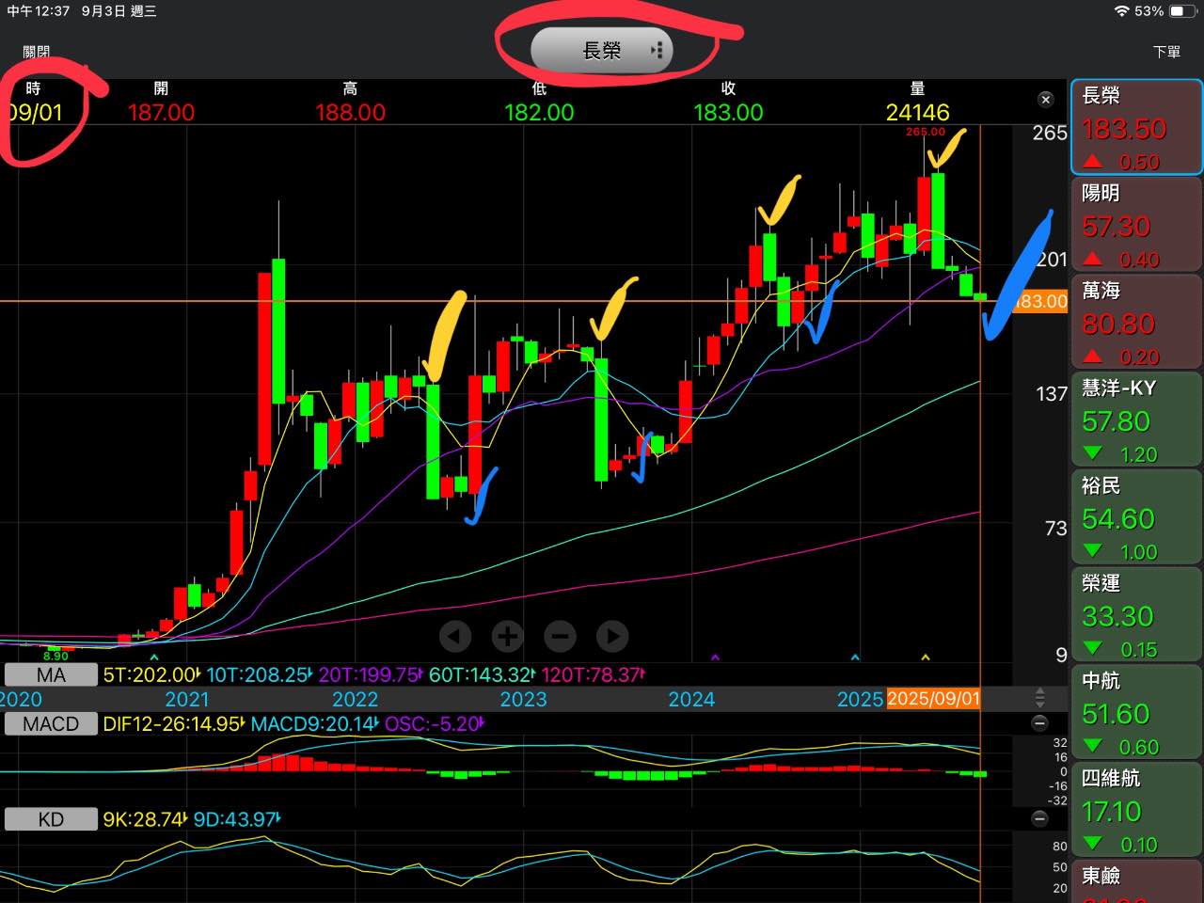Screen dimensions: 1204x903
Task: Tap the 2021 year label on the time axis
Action: pyautogui.click(x=187, y=699)
